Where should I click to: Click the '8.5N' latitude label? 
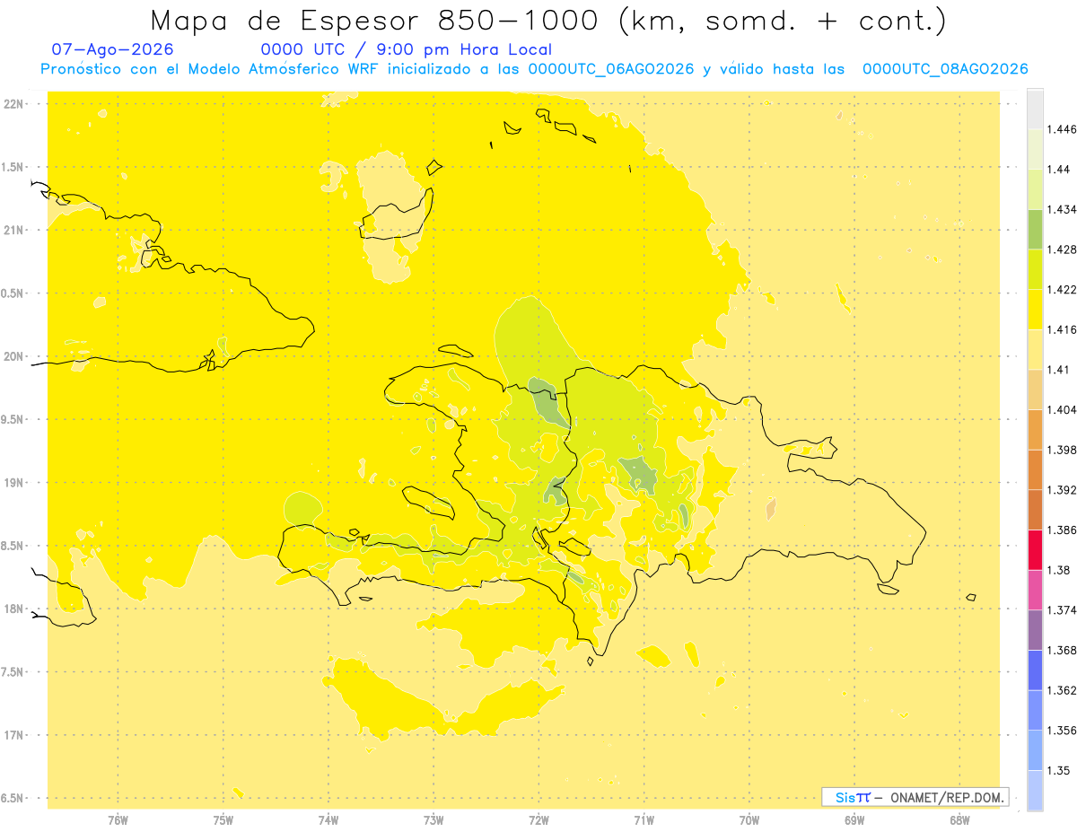[x=13, y=546]
